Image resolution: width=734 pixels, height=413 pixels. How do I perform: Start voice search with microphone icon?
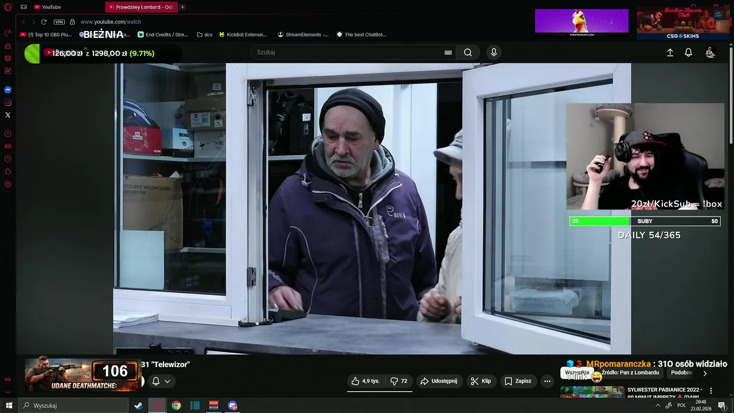tap(494, 52)
